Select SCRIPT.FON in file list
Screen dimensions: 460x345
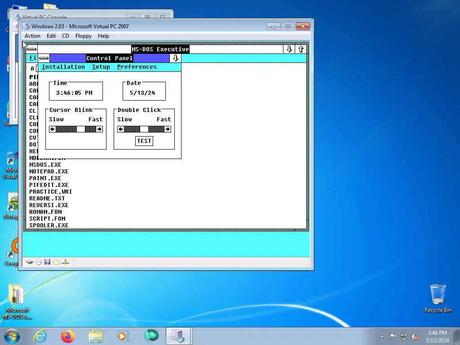pos(47,219)
